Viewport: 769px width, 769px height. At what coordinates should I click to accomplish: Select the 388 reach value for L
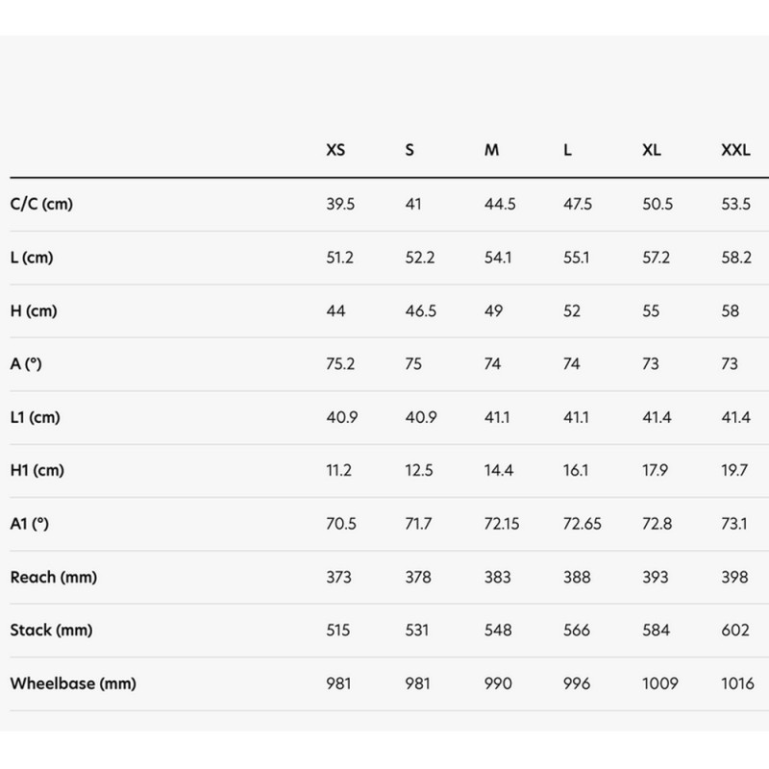[577, 578]
